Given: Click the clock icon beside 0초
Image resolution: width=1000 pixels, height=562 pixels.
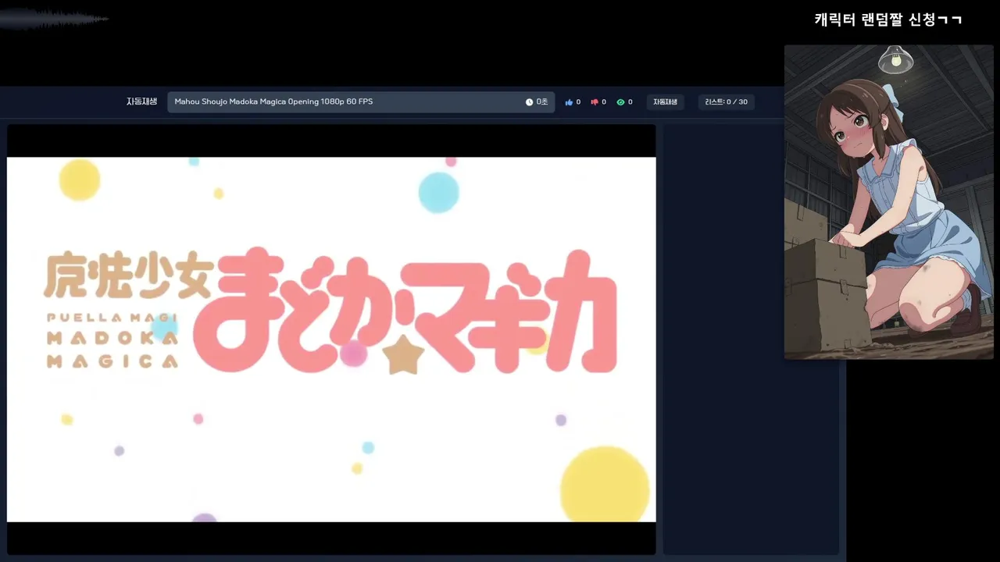Looking at the screenshot, I should pos(529,102).
